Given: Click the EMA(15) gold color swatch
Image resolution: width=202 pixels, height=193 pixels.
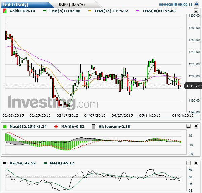Looking at the screenshot, I should tap(90, 11).
